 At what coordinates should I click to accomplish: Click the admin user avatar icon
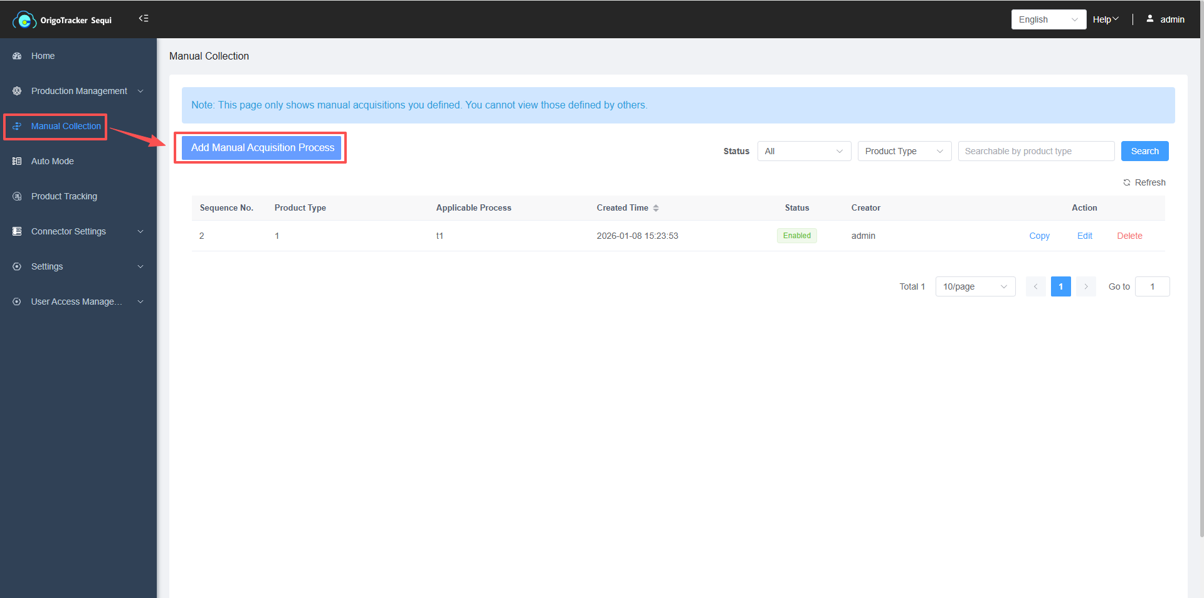click(x=1150, y=19)
